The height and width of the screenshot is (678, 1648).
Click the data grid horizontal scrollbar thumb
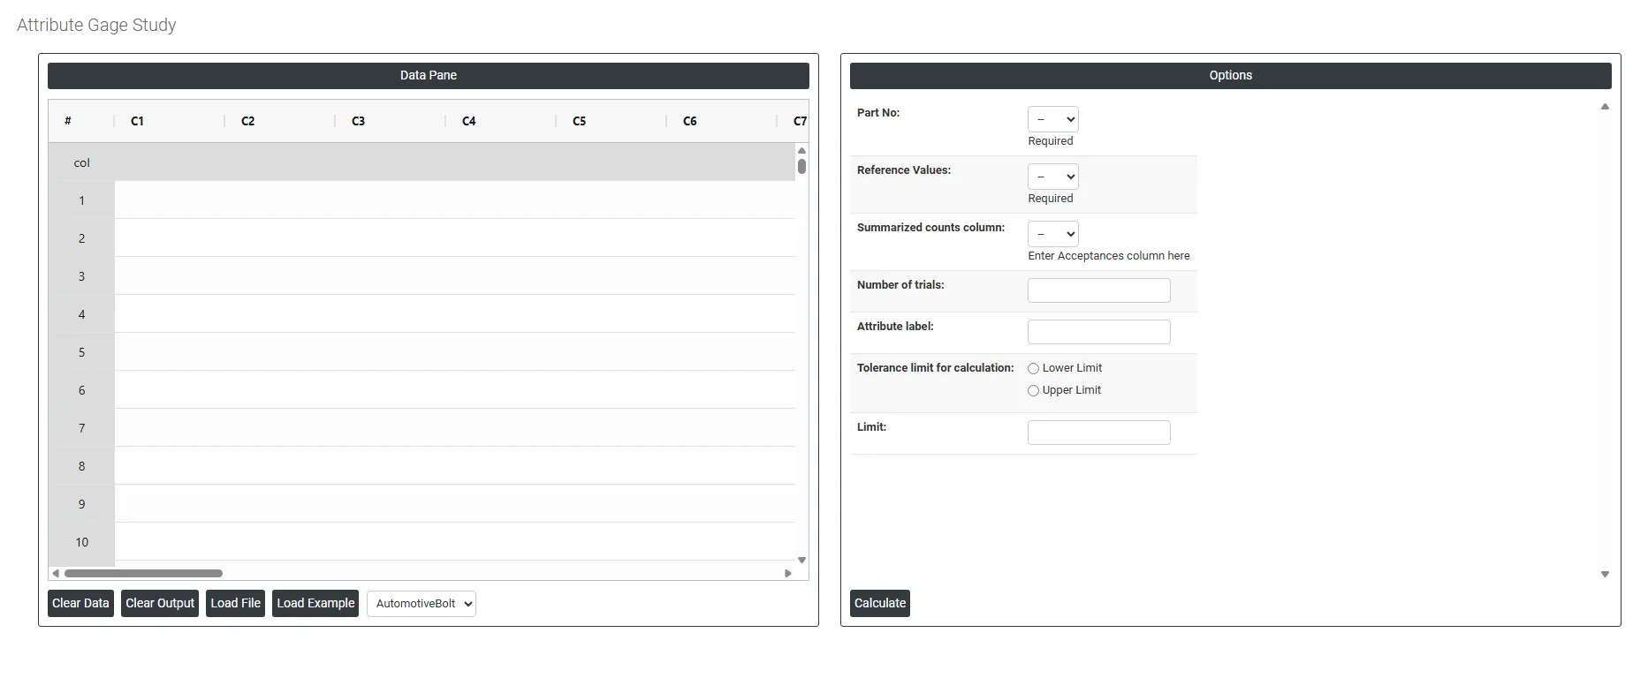tap(143, 573)
